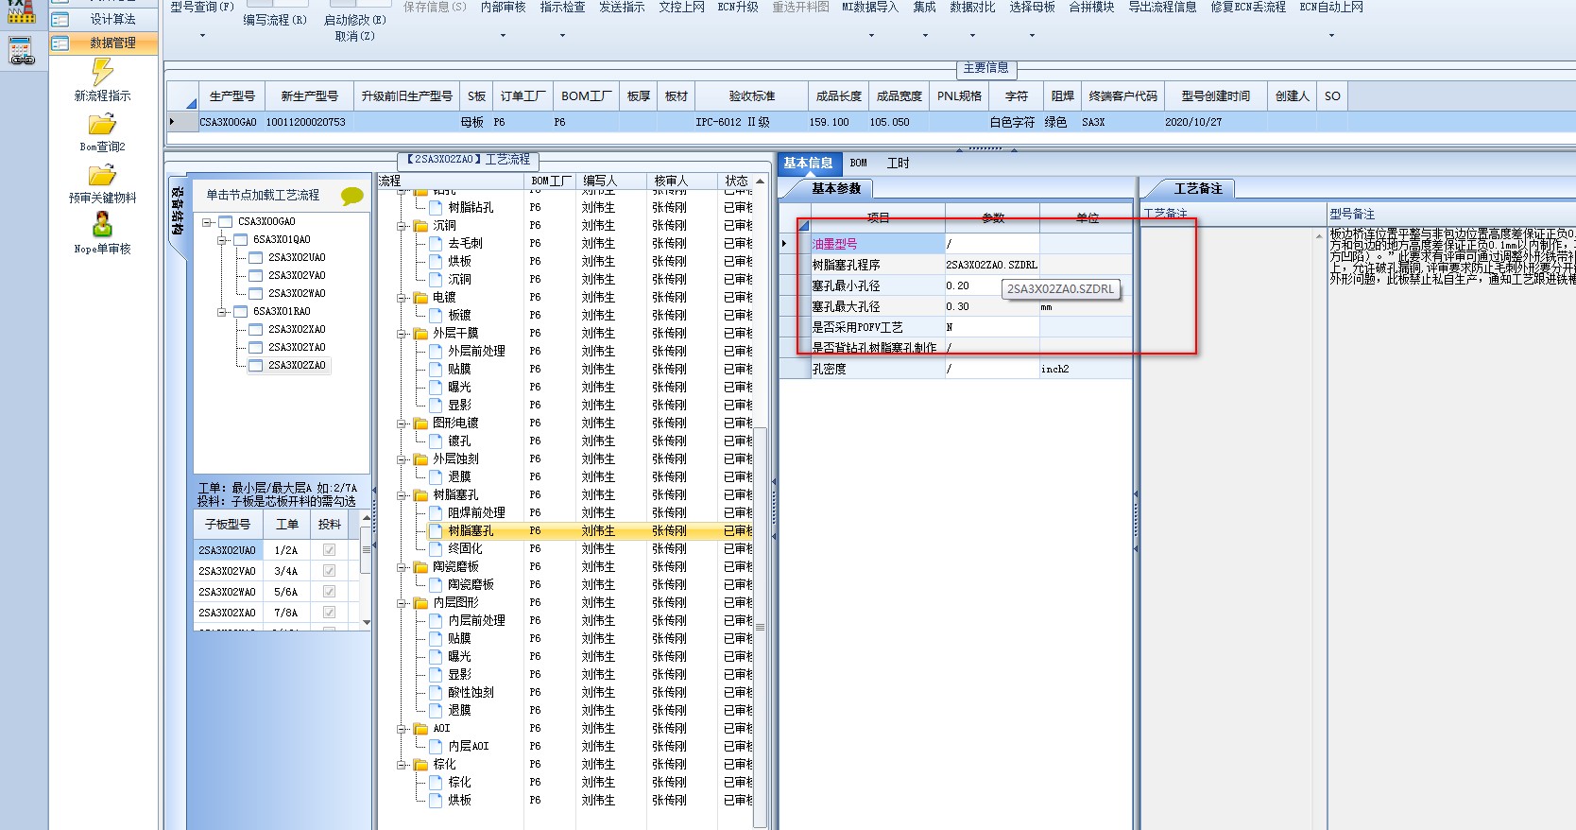Select the 基本参数 tab
The width and height of the screenshot is (1576, 830).
[836, 188]
